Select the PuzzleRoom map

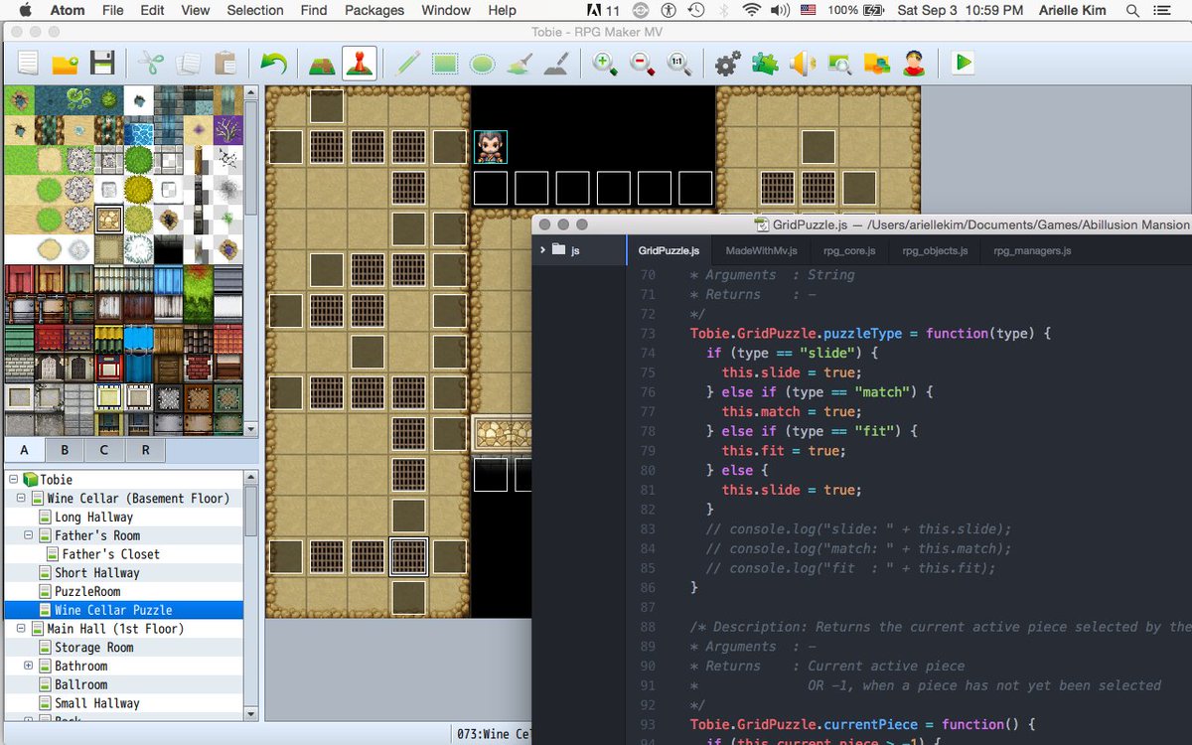pyautogui.click(x=87, y=591)
